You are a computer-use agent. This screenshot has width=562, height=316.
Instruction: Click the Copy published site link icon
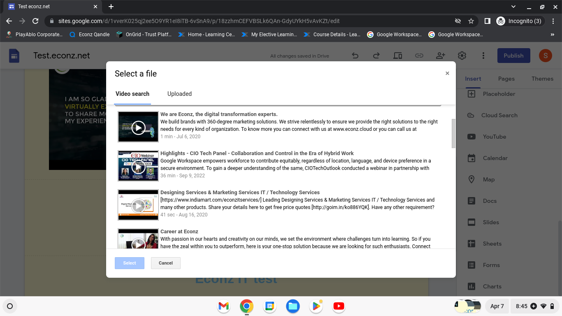click(x=419, y=56)
